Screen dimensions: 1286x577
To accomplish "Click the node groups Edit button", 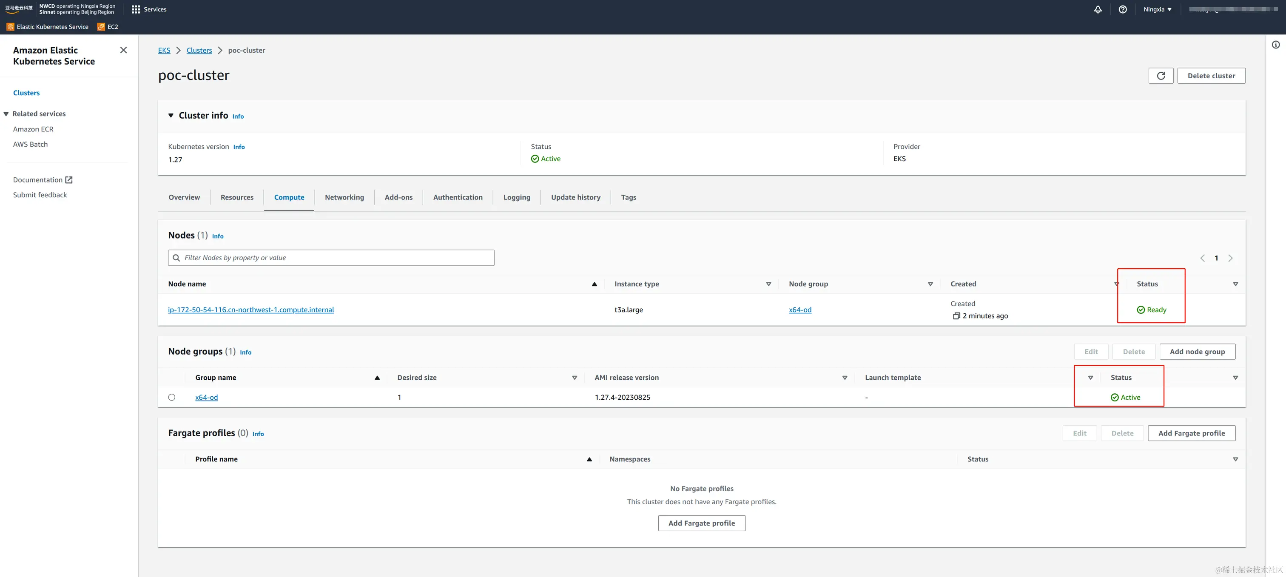I will click(1091, 351).
